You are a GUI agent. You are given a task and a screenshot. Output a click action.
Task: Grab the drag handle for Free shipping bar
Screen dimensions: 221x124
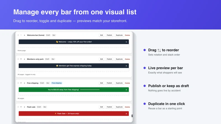[x=18, y=83]
